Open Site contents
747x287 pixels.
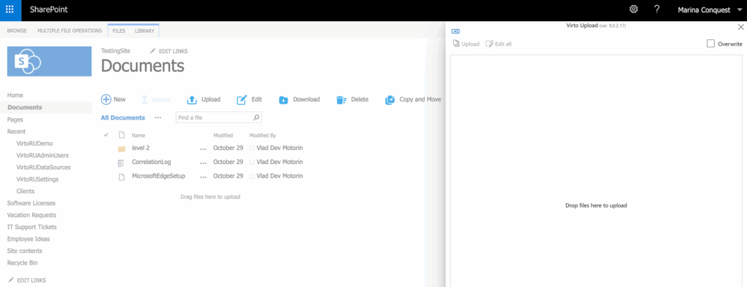(25, 251)
